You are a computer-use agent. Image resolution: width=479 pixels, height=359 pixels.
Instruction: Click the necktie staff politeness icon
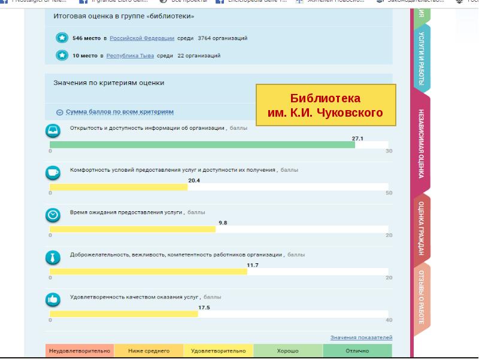53,257
